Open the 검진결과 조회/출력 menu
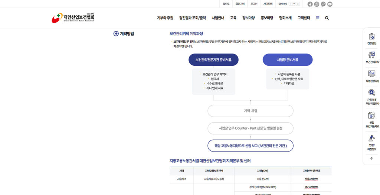 pyautogui.click(x=192, y=18)
